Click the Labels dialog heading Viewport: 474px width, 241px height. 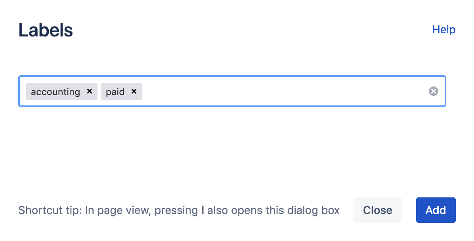tap(46, 30)
